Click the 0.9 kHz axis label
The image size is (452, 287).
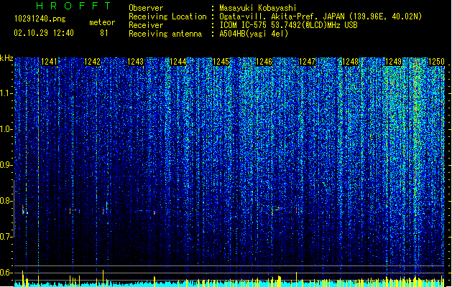point(6,165)
